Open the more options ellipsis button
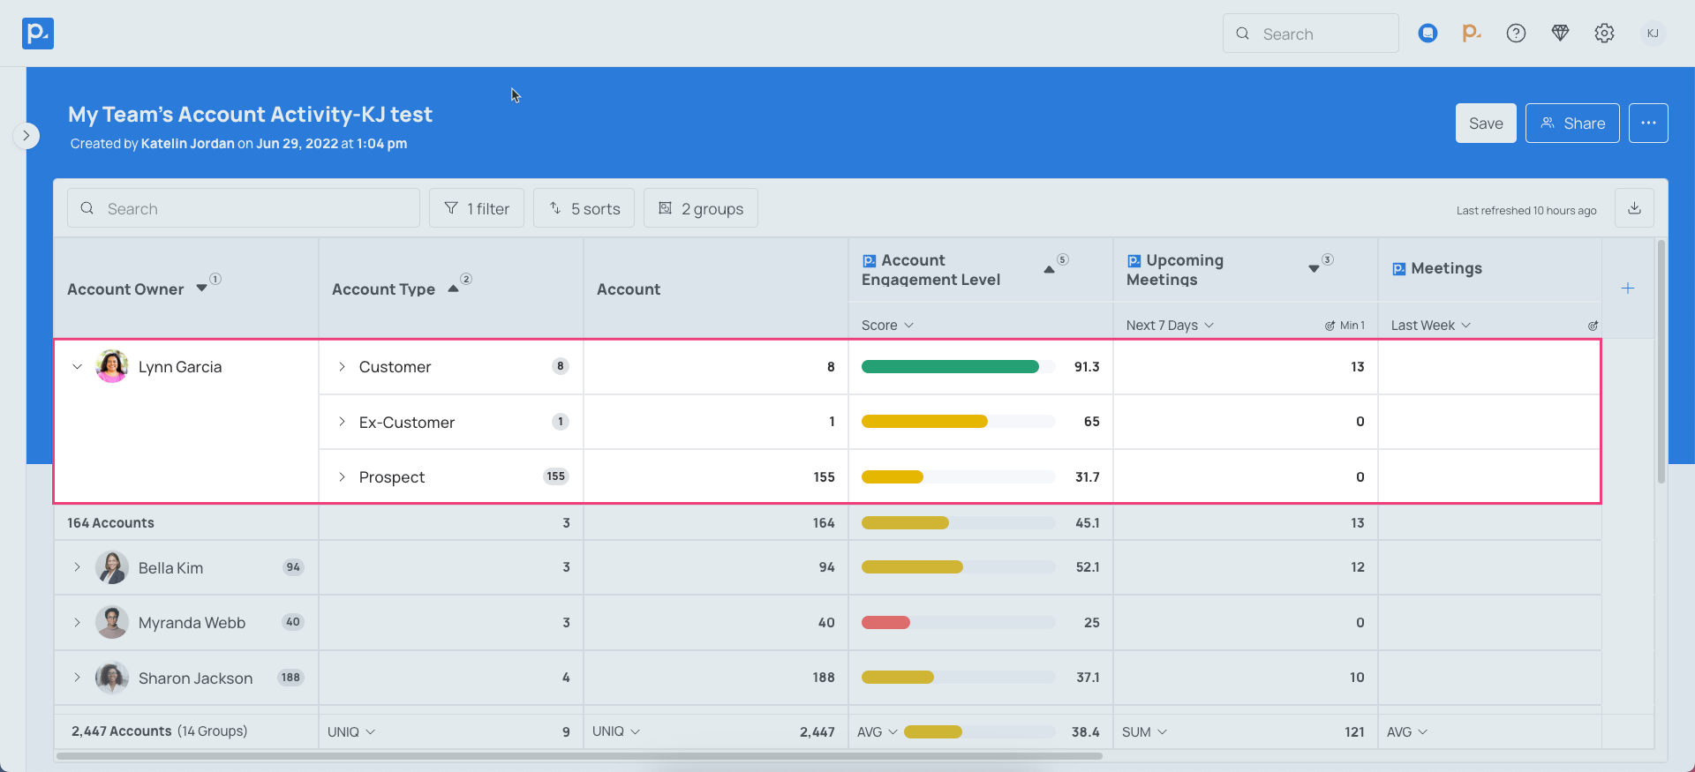The height and width of the screenshot is (772, 1695). 1648,124
